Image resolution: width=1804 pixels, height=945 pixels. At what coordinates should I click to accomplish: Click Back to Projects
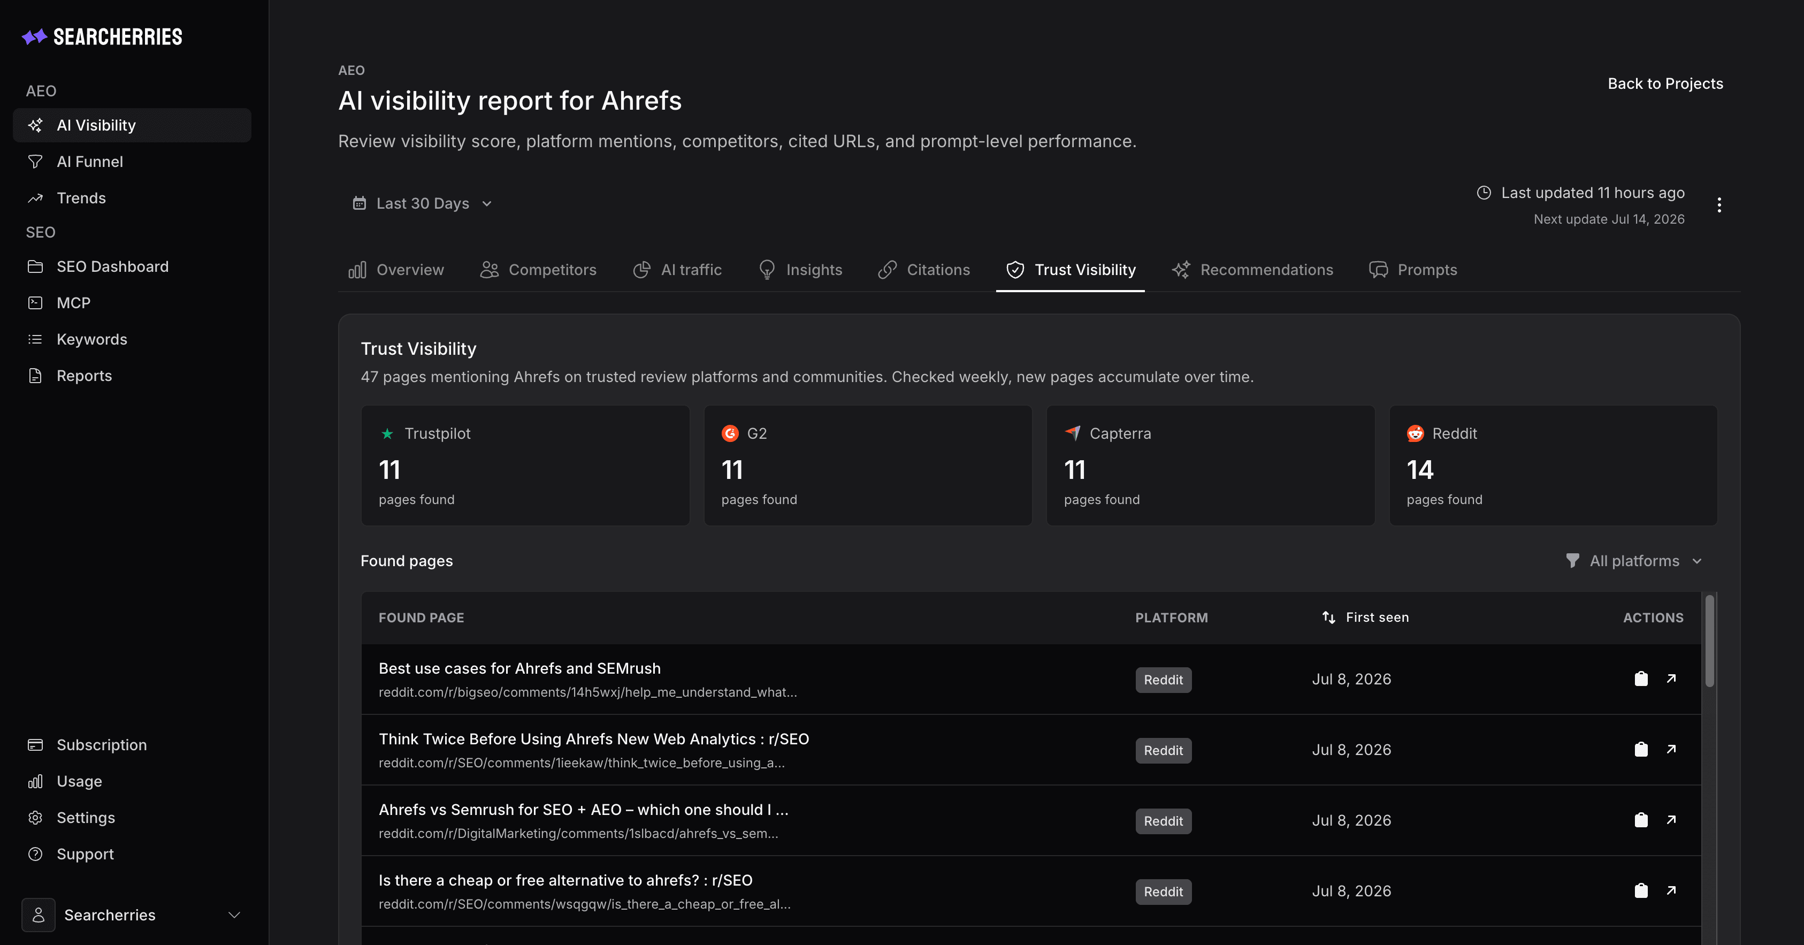pyautogui.click(x=1665, y=83)
